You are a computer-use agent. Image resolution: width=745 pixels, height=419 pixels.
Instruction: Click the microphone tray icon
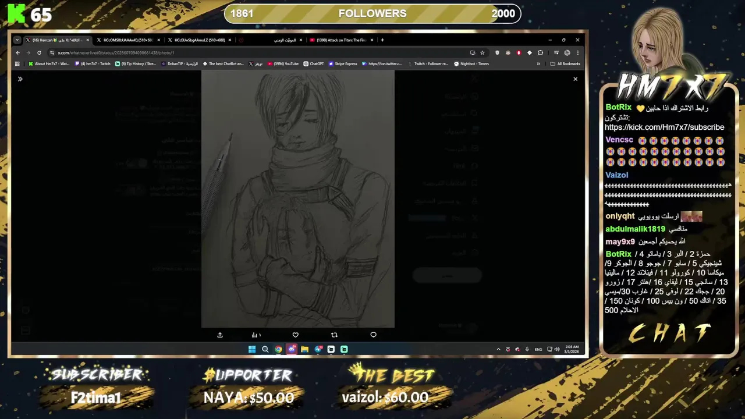(527, 349)
